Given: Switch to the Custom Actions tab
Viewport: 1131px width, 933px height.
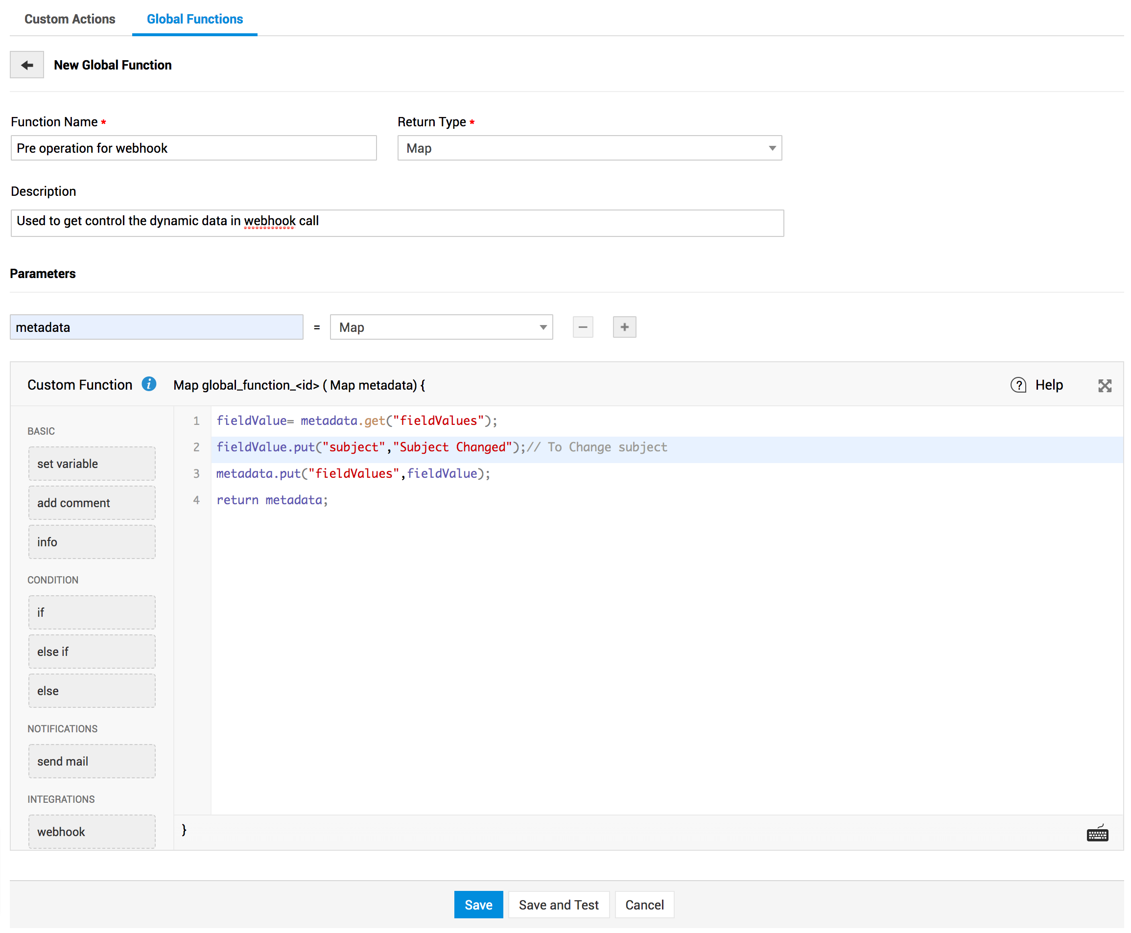Looking at the screenshot, I should pyautogui.click(x=70, y=19).
